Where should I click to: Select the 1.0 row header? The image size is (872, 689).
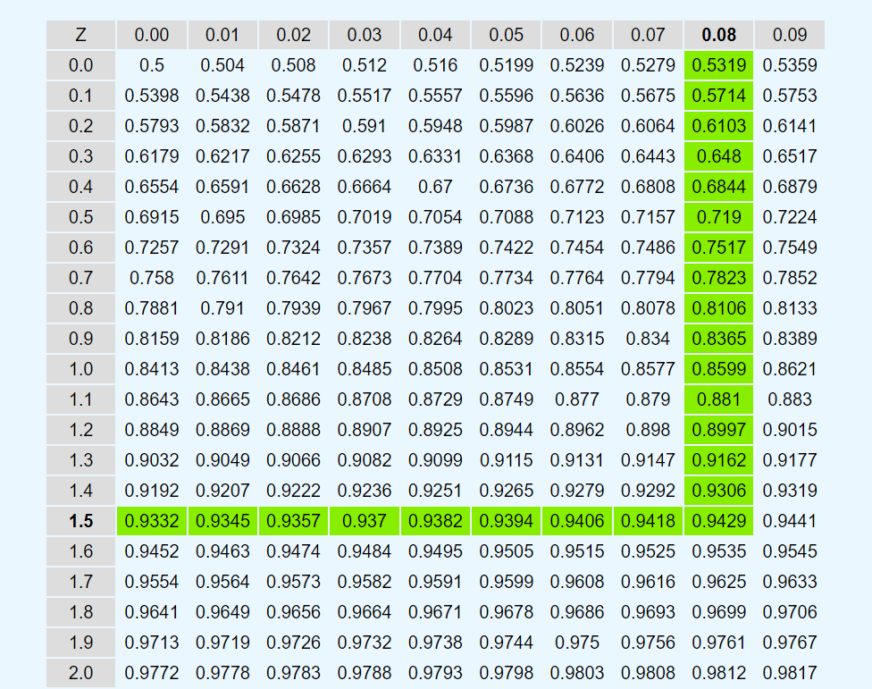pos(80,369)
